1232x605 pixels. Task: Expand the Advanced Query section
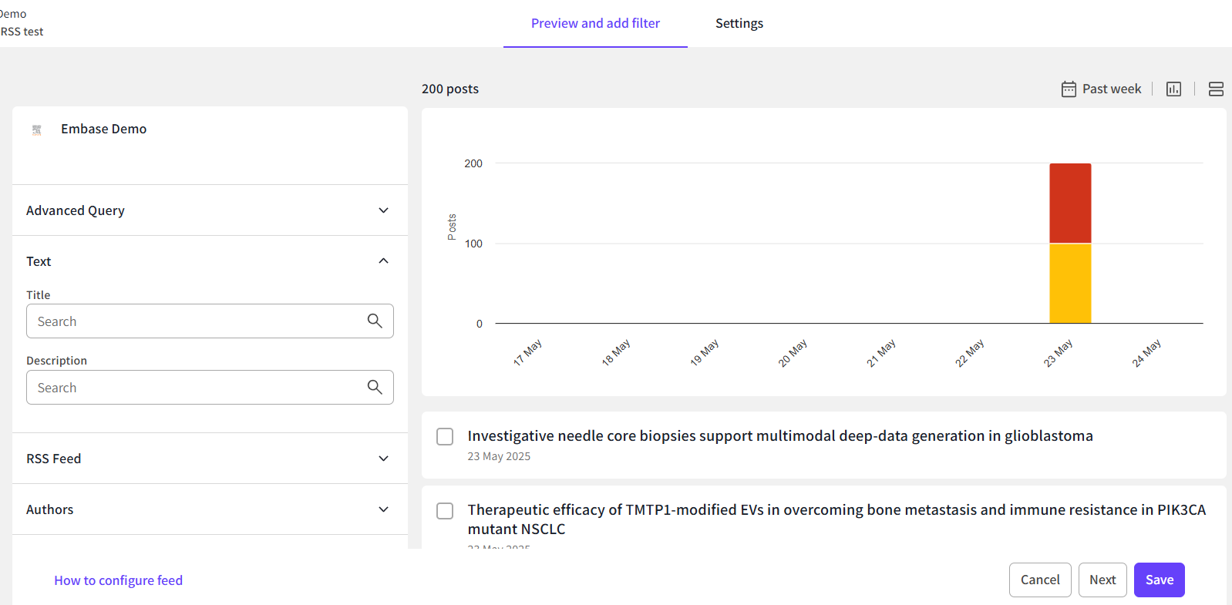(x=383, y=210)
